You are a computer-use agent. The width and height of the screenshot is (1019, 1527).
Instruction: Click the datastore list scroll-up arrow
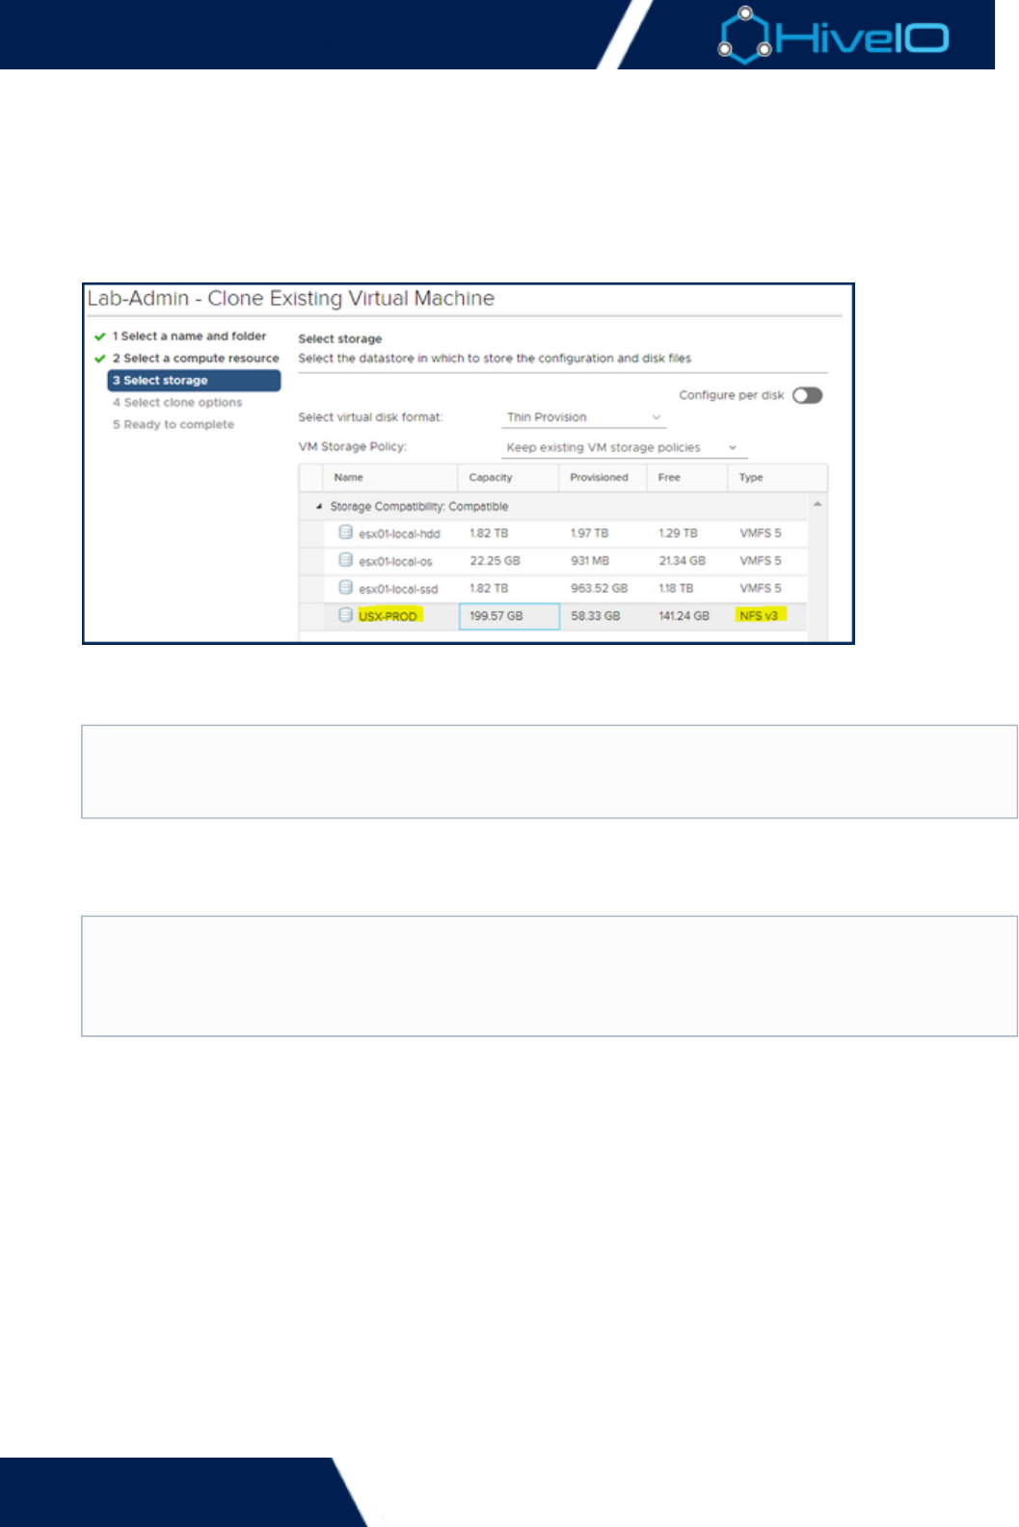click(x=818, y=504)
